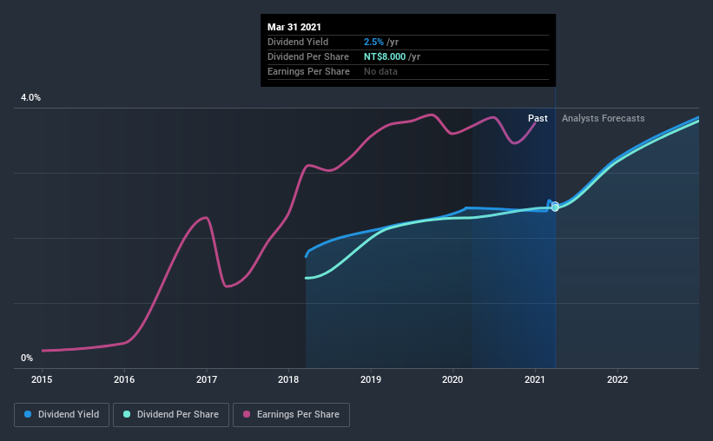Viewport: 713px width, 441px height.
Task: Click the 2020 x-axis label
Action: 452,379
